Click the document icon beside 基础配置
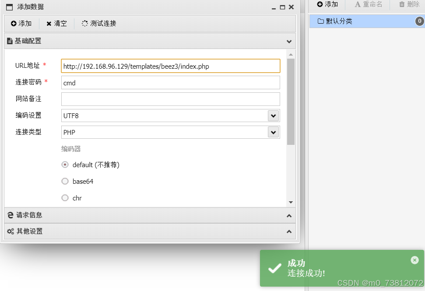The image size is (425, 291). (10, 41)
